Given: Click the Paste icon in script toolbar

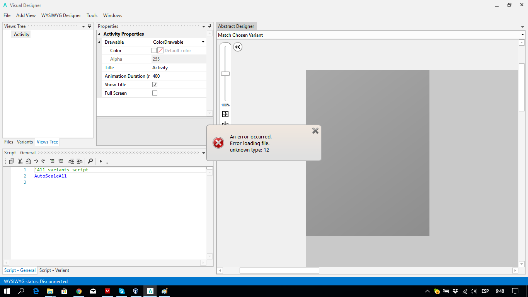Looking at the screenshot, I should point(28,161).
